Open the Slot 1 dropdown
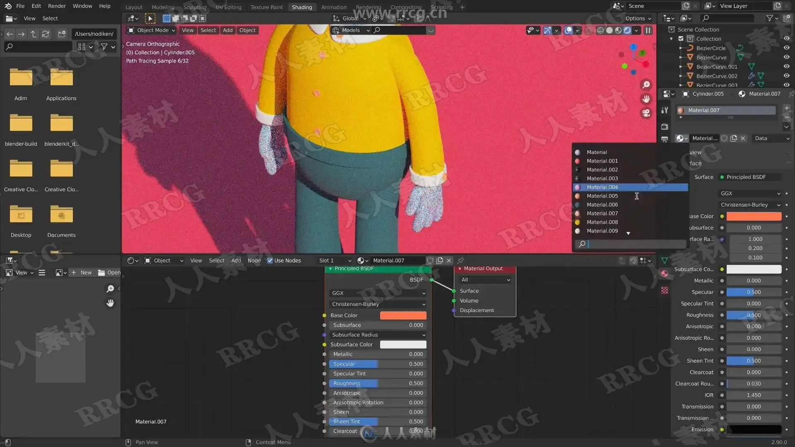Viewport: 795px width, 447px height. (335, 260)
